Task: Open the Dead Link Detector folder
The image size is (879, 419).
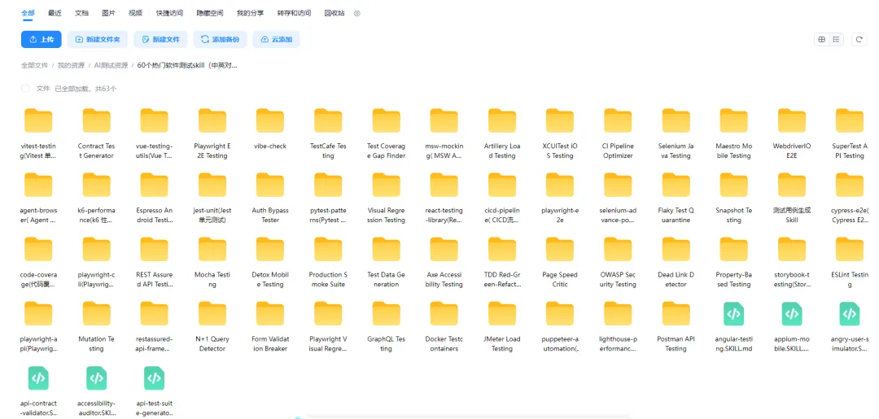Action: (676, 250)
